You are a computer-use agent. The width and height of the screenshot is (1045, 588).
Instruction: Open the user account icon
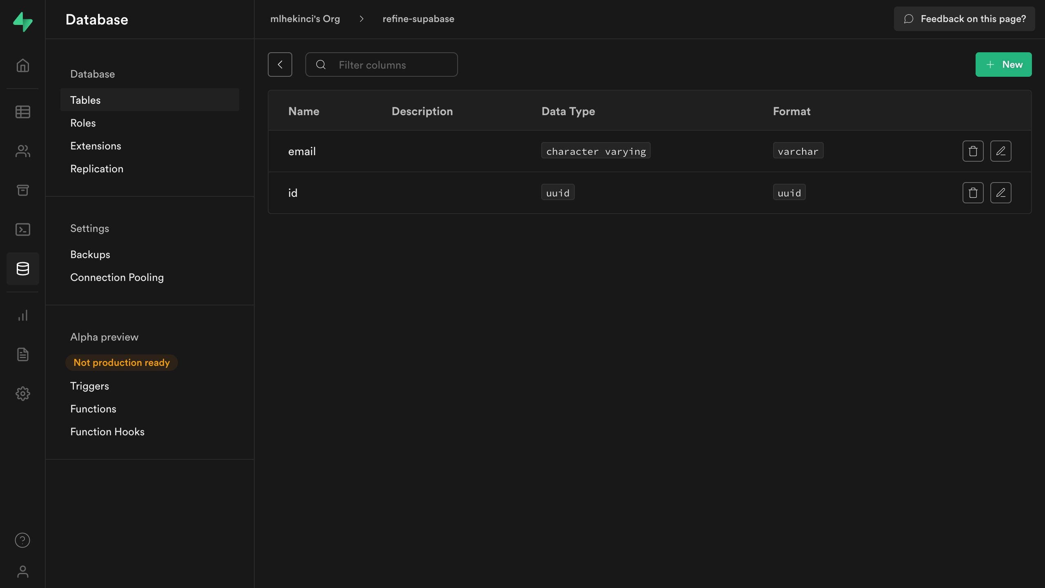(22, 572)
